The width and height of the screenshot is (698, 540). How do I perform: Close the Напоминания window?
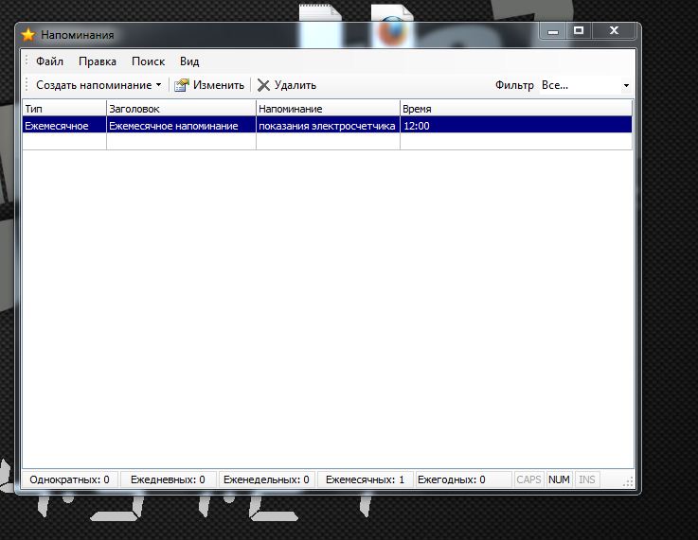click(614, 30)
